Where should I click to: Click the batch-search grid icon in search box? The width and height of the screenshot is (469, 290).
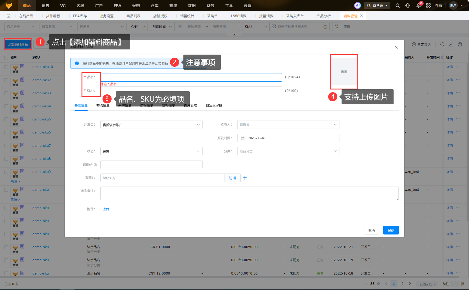click(274, 27)
